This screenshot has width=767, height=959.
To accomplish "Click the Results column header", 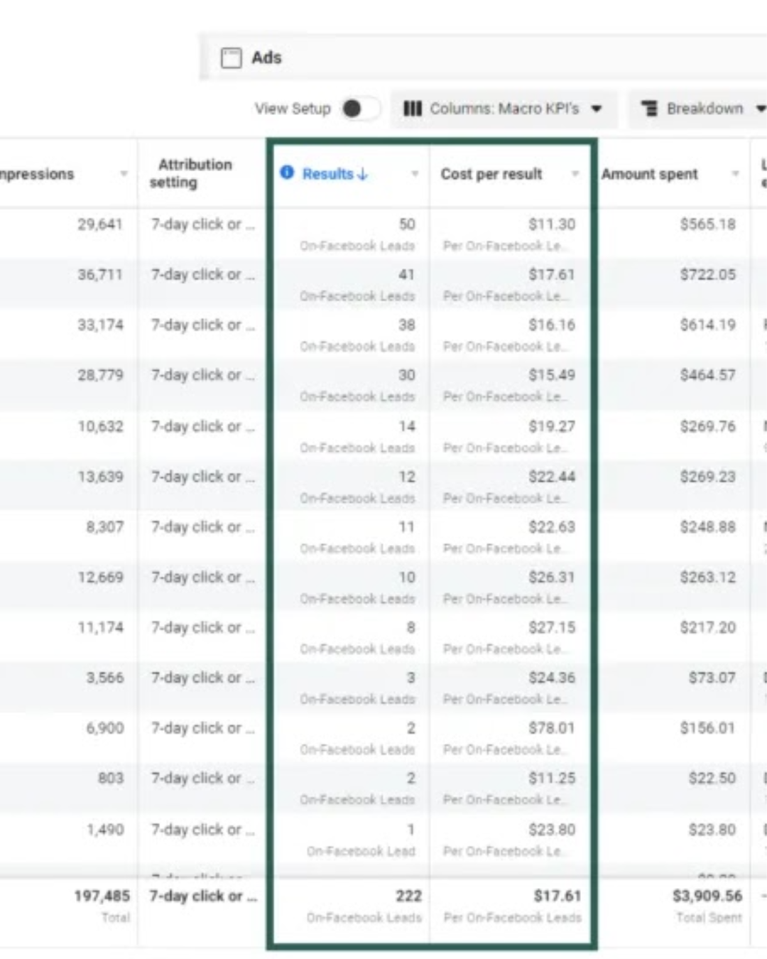I will tap(329, 173).
